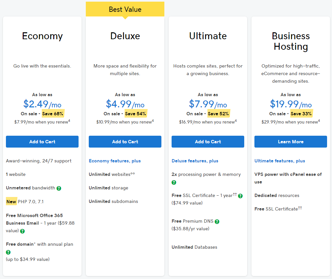Image resolution: width=332 pixels, height=279 pixels.
Task: Click the $4.99/mo Deluxe price
Action: click(x=125, y=104)
